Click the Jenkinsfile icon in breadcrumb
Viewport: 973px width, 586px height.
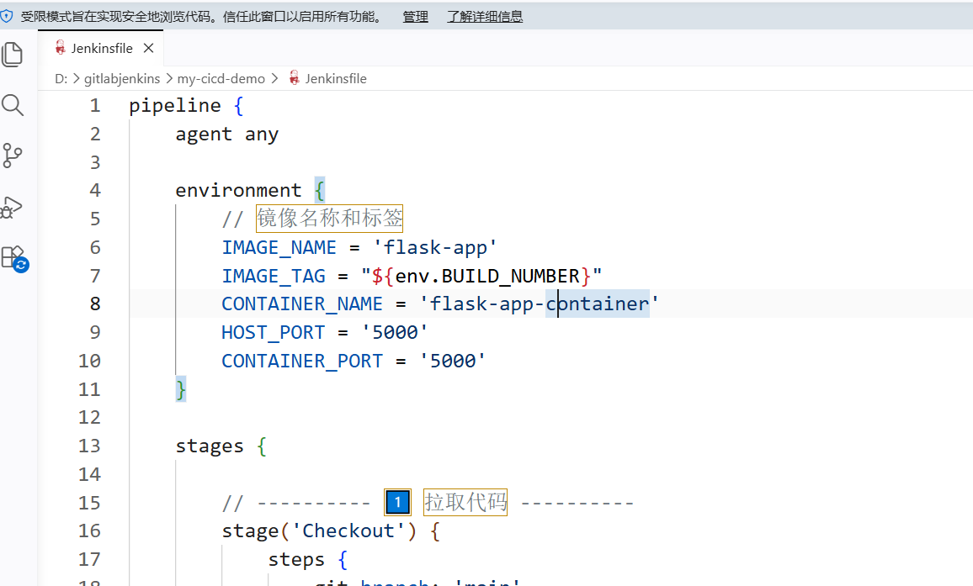click(x=295, y=78)
